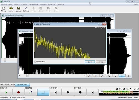Viewport: 139px width, 100px height.
Task: Click the help question-mark button in Análisis de Frecuencia
Action: 100,24
